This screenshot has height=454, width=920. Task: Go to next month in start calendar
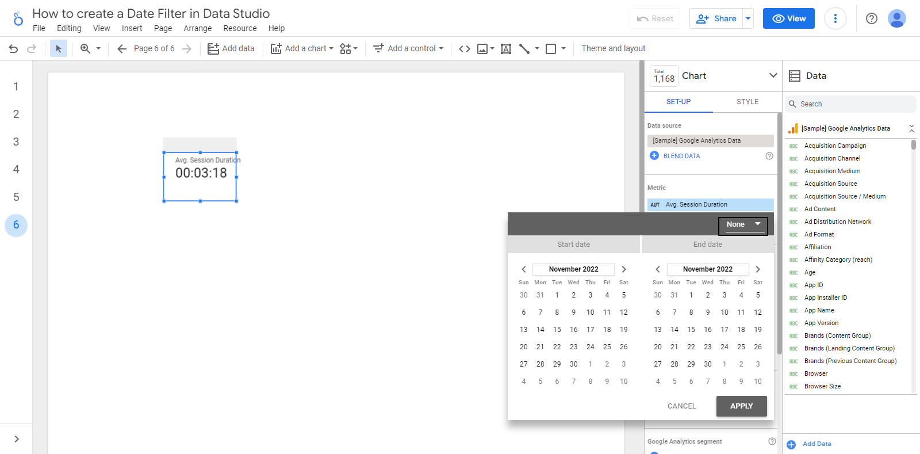624,269
